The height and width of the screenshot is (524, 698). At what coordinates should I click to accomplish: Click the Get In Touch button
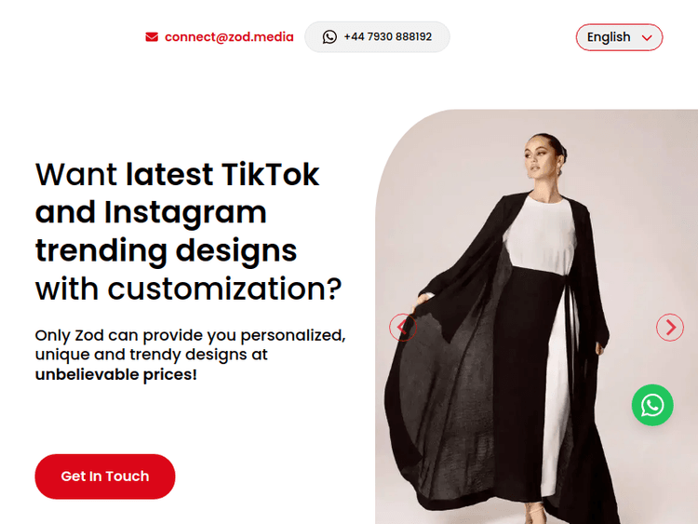pos(105,477)
